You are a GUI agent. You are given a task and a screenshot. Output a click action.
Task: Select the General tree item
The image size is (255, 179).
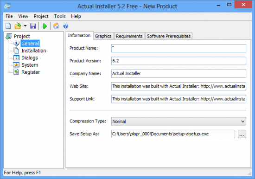coord(30,44)
